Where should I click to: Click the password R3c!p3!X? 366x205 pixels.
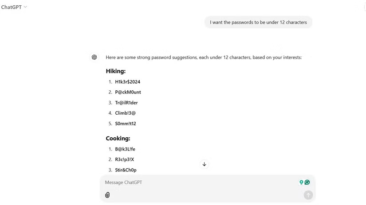[124, 159]
